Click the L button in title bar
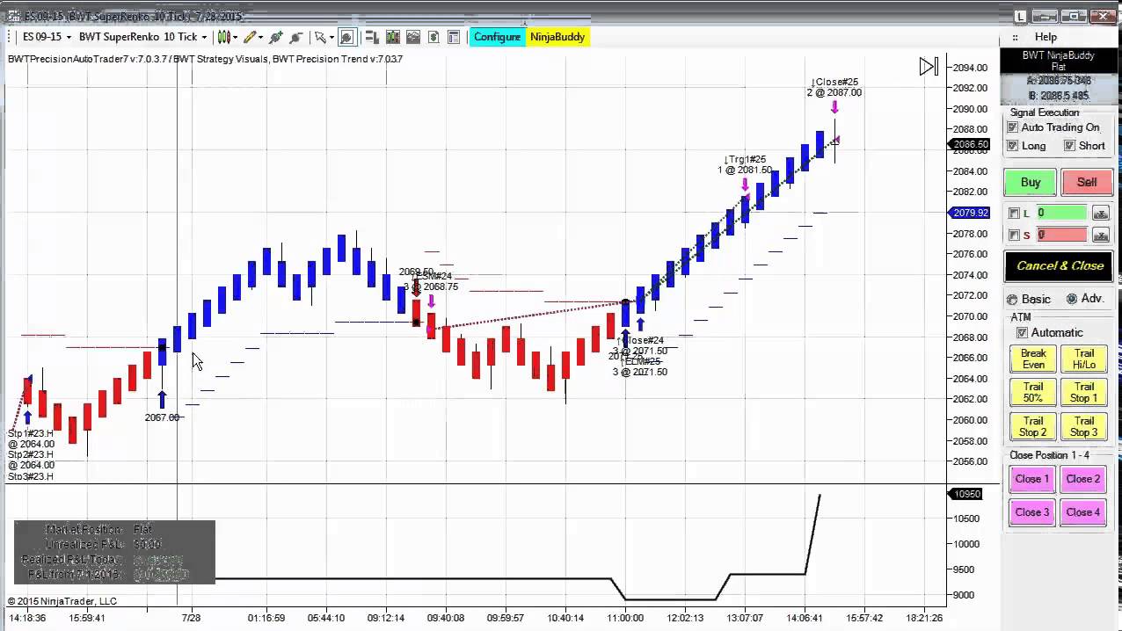The image size is (1122, 631). tap(1020, 16)
